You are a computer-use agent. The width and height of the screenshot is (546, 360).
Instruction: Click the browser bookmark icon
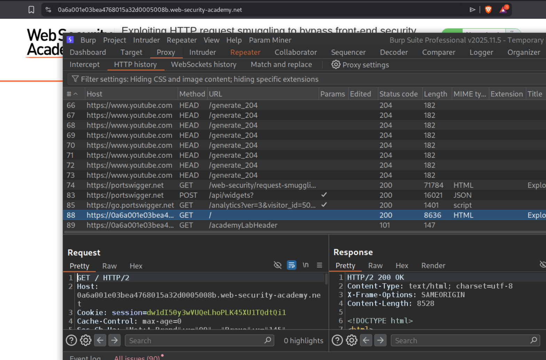point(31,10)
